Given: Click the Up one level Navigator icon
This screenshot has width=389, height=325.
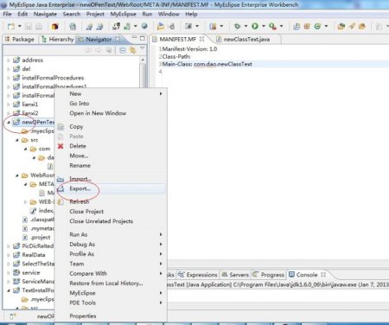Looking at the screenshot, I should [x=109, y=50].
